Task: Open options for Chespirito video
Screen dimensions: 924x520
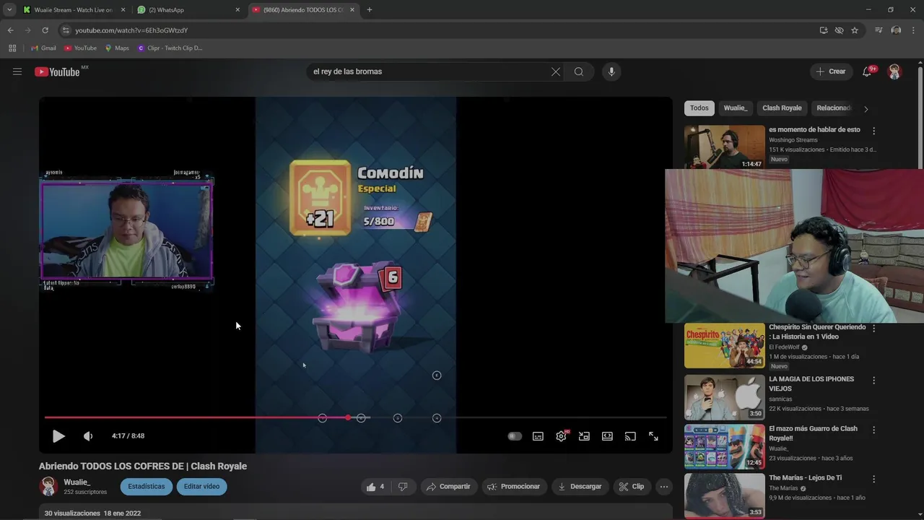Action: tap(873, 328)
